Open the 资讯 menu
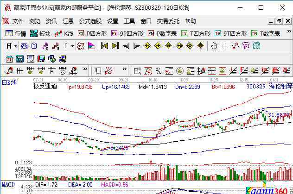Viewport: 293px width, 194px height. click(x=51, y=21)
